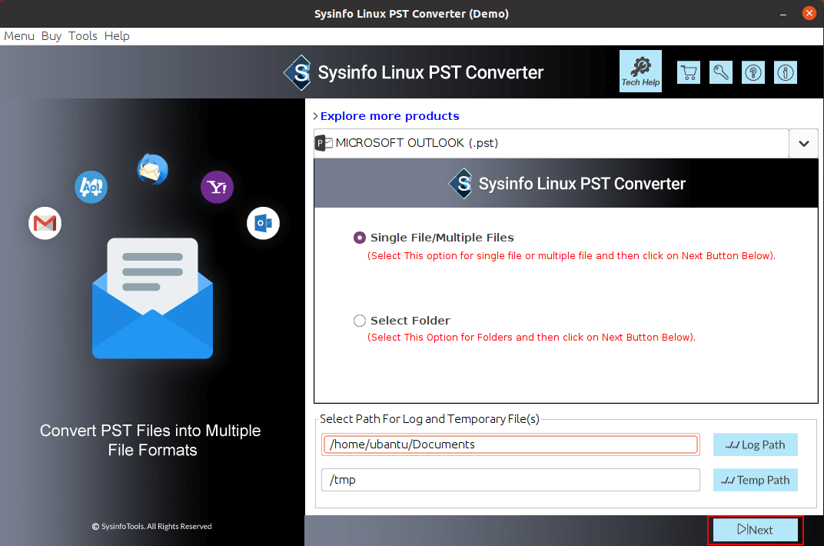Click the Next button
This screenshot has height=546, width=824.
(x=755, y=530)
